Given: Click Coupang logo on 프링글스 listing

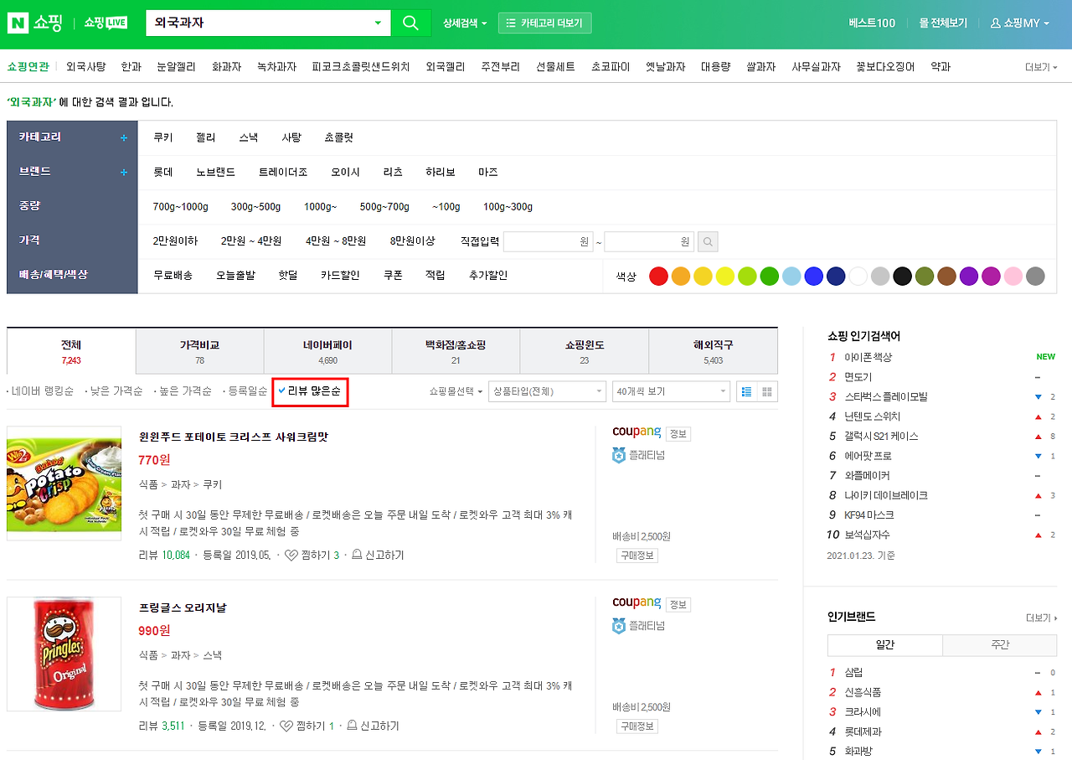Looking at the screenshot, I should tap(636, 603).
